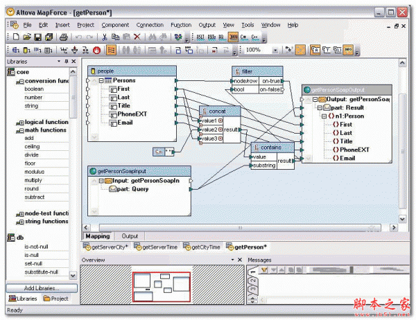Viewport: 416px width, 320px height.
Task: Toggle message filter icon in Messages
Action: click(x=263, y=270)
